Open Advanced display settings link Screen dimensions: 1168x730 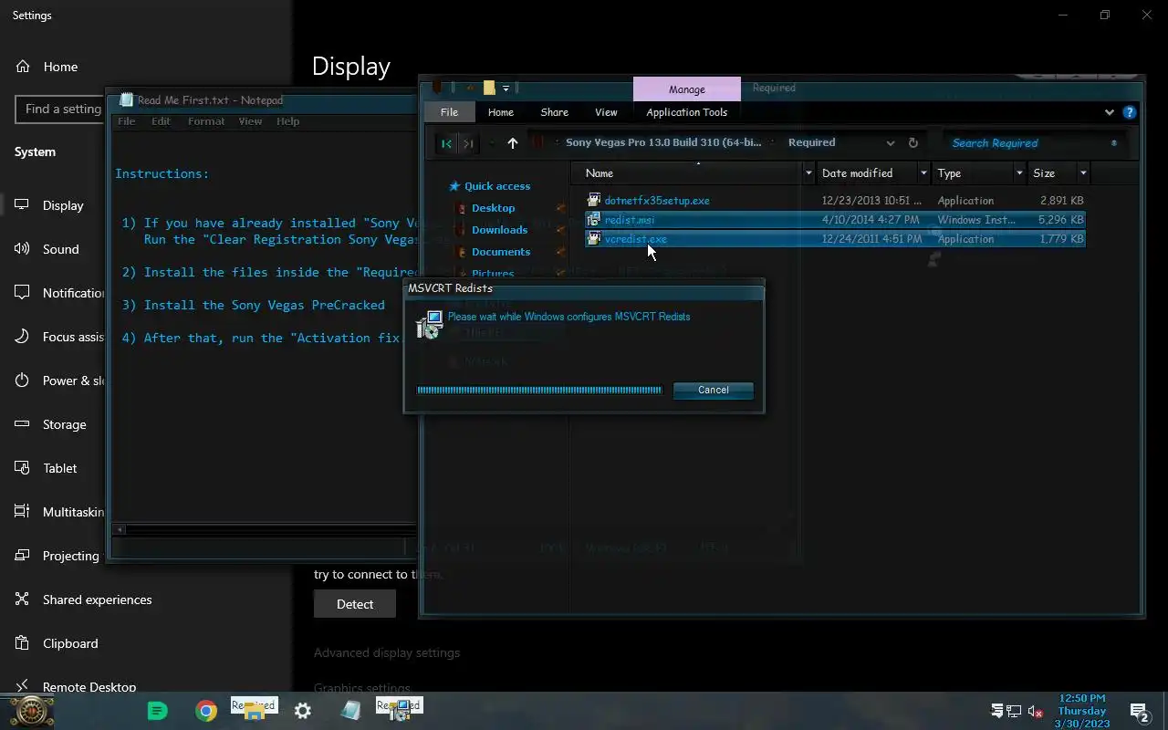tap(387, 652)
